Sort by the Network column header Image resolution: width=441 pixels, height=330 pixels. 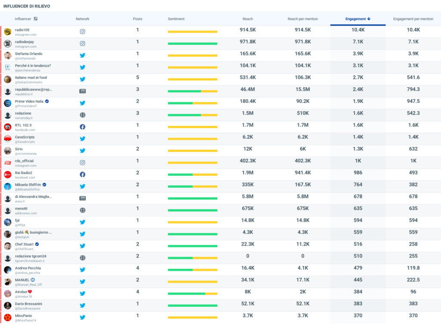coord(82,19)
